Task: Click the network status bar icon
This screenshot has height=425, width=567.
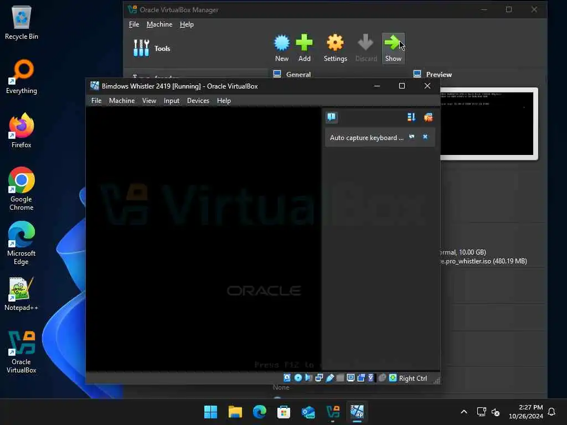Action: pyautogui.click(x=319, y=377)
